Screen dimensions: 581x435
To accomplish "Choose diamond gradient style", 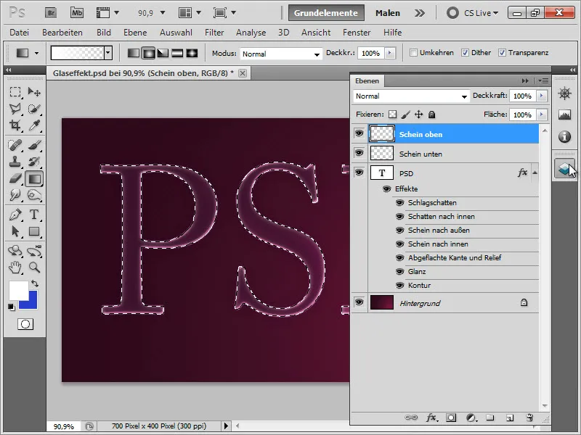I will 192,53.
